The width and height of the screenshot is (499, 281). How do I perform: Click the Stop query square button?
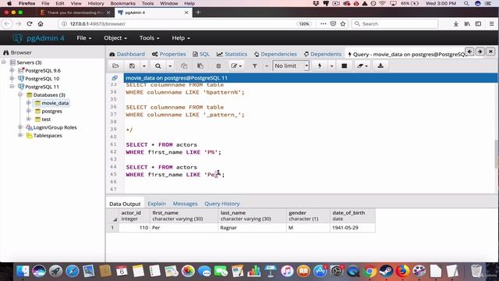click(344, 66)
